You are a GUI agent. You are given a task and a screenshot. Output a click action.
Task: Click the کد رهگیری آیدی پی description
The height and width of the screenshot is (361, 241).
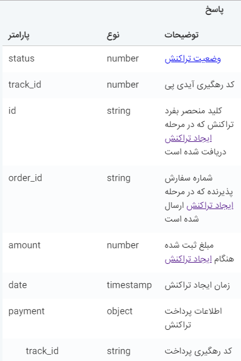(x=199, y=85)
